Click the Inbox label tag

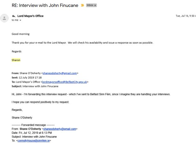click(90, 5)
